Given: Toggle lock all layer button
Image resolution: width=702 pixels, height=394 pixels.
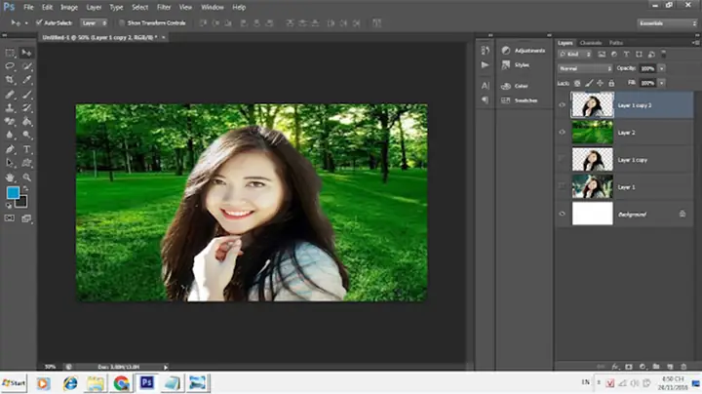Looking at the screenshot, I should point(611,83).
